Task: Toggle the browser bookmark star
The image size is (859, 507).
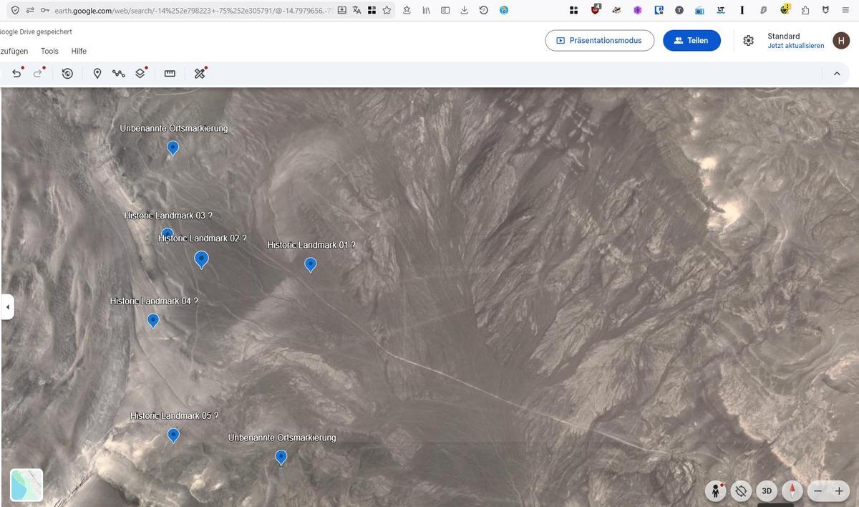Action: click(x=387, y=10)
